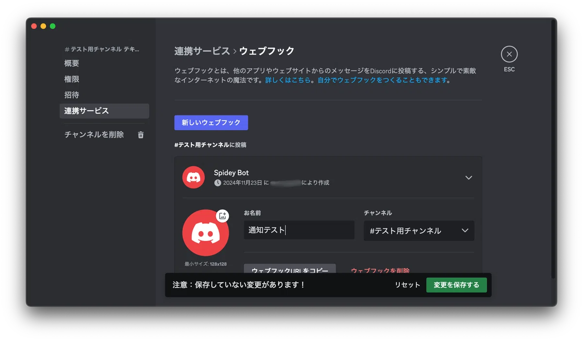
Task: Select 連携サービス in the sidebar
Action: coord(104,111)
